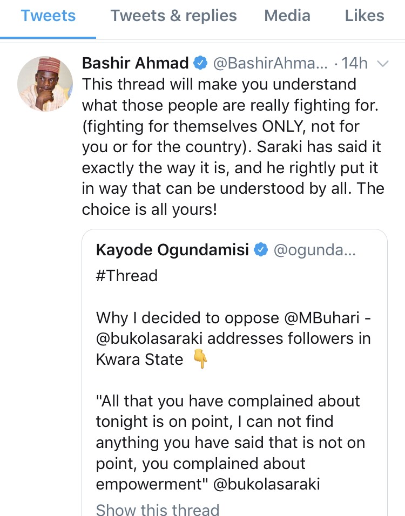
Task: Click Kayode Ogundamisi's name in quoted tweet
Action: [x=173, y=250]
